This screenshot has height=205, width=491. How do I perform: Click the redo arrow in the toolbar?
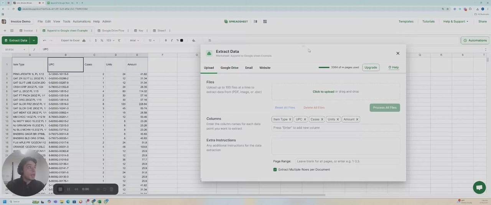pos(51,40)
